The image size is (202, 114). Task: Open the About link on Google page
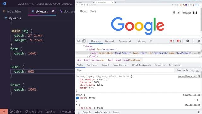click(x=83, y=11)
